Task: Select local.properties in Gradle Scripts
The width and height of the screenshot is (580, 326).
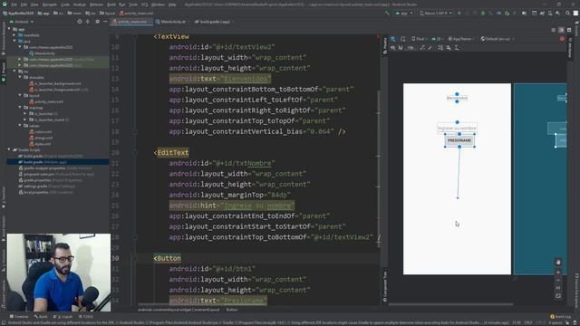Action: pyautogui.click(x=46, y=192)
